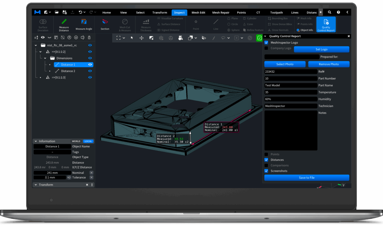Switch to the Mesh Repair tab
The image size is (383, 225).
[221, 12]
